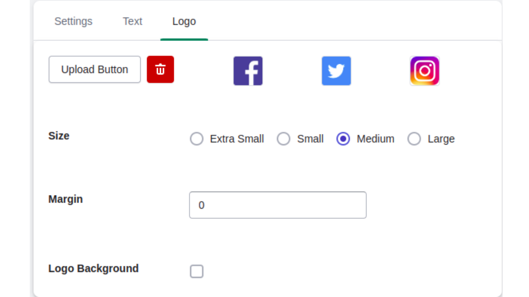The height and width of the screenshot is (297, 529).
Task: Open the Facebook logo preview
Action: [248, 71]
